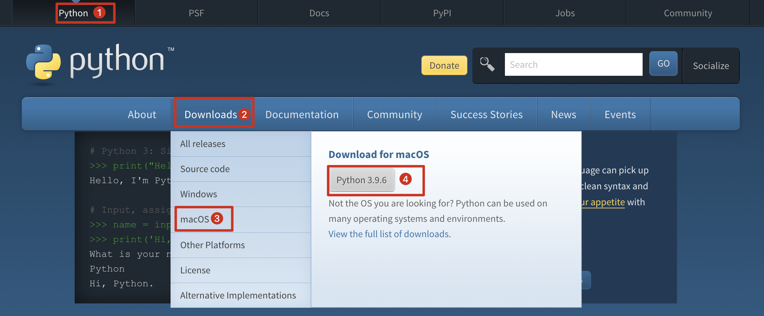Click the magnifying glass search icon
Image resolution: width=764 pixels, height=316 pixels.
(487, 64)
